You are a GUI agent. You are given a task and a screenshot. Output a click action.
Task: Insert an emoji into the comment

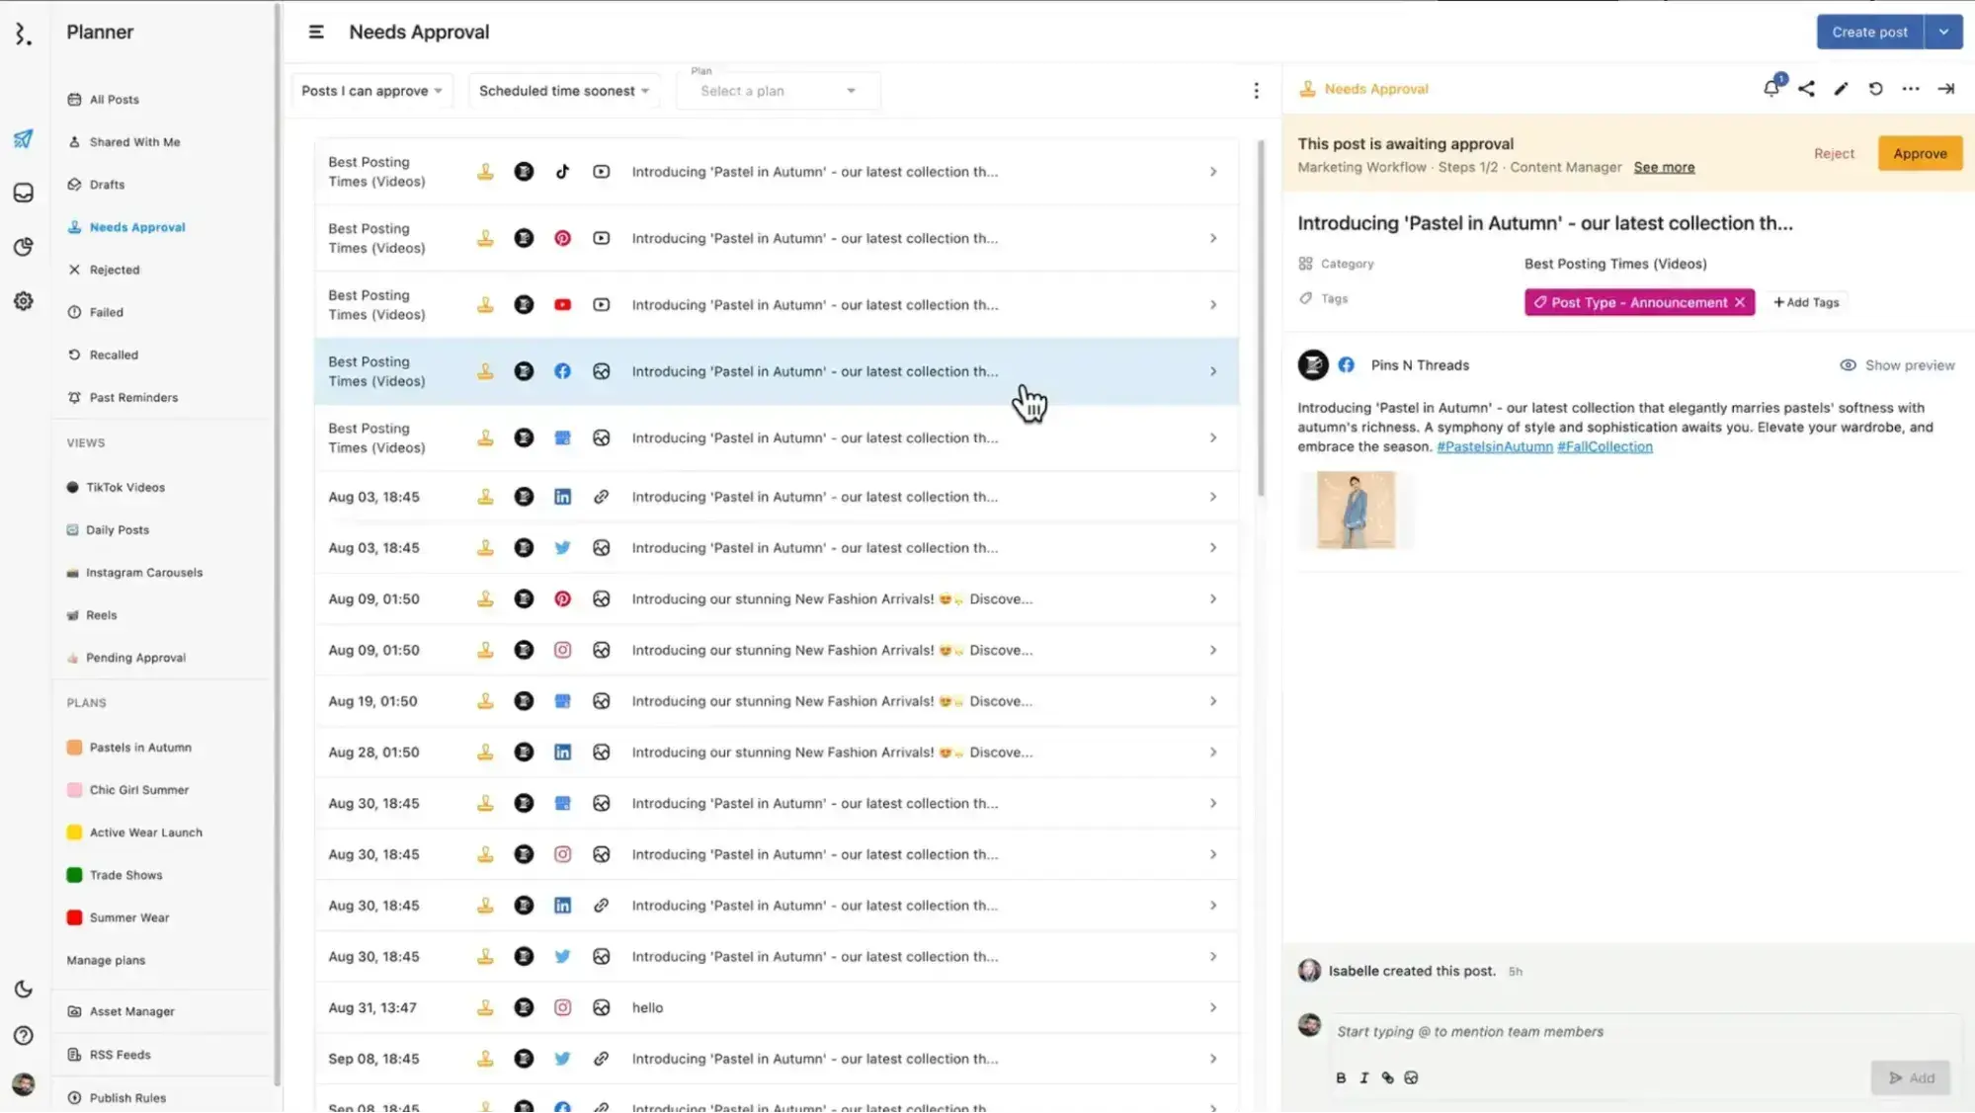pos(1412,1077)
